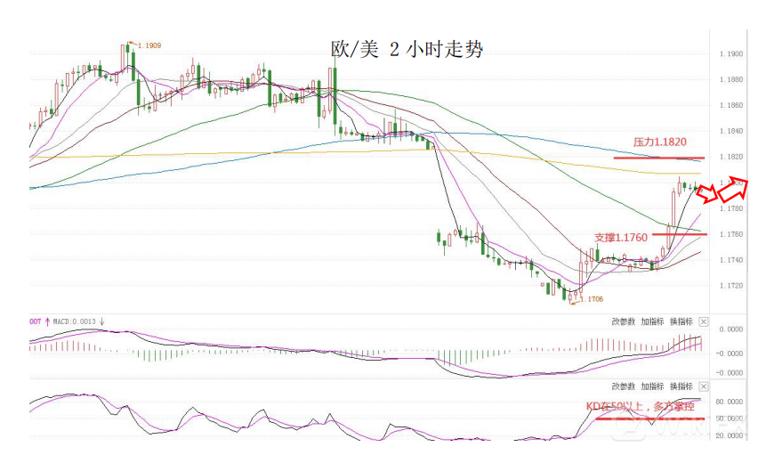758x455 pixels.
Task: Click the red down-right arrow annotation
Action: pyautogui.click(x=707, y=193)
